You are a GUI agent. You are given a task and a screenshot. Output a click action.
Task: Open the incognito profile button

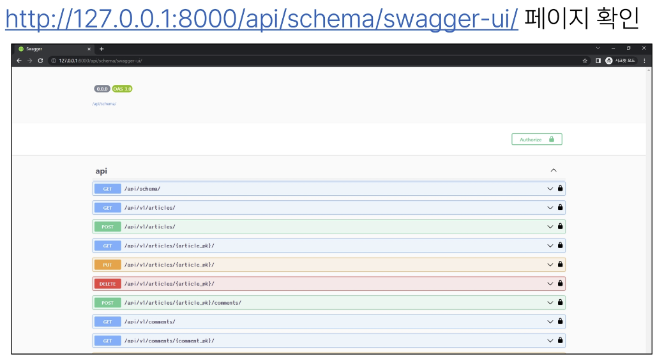coord(621,61)
